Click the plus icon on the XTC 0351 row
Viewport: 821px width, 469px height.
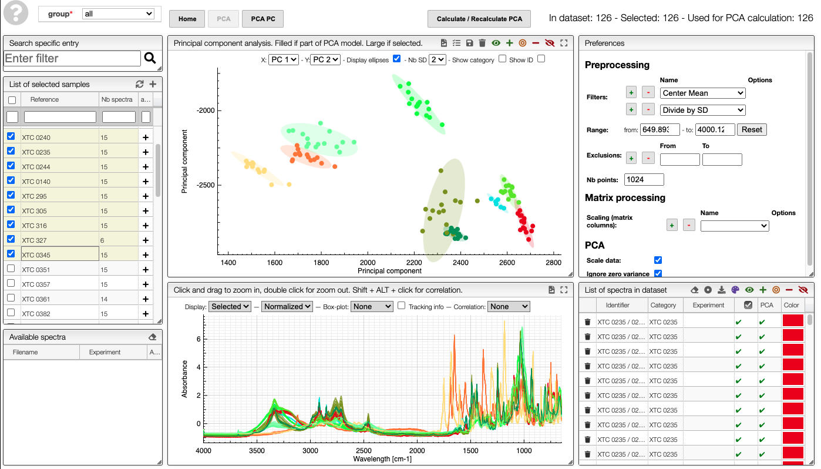[146, 270]
